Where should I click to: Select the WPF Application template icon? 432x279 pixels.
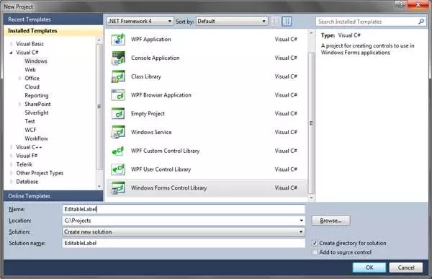pos(118,39)
